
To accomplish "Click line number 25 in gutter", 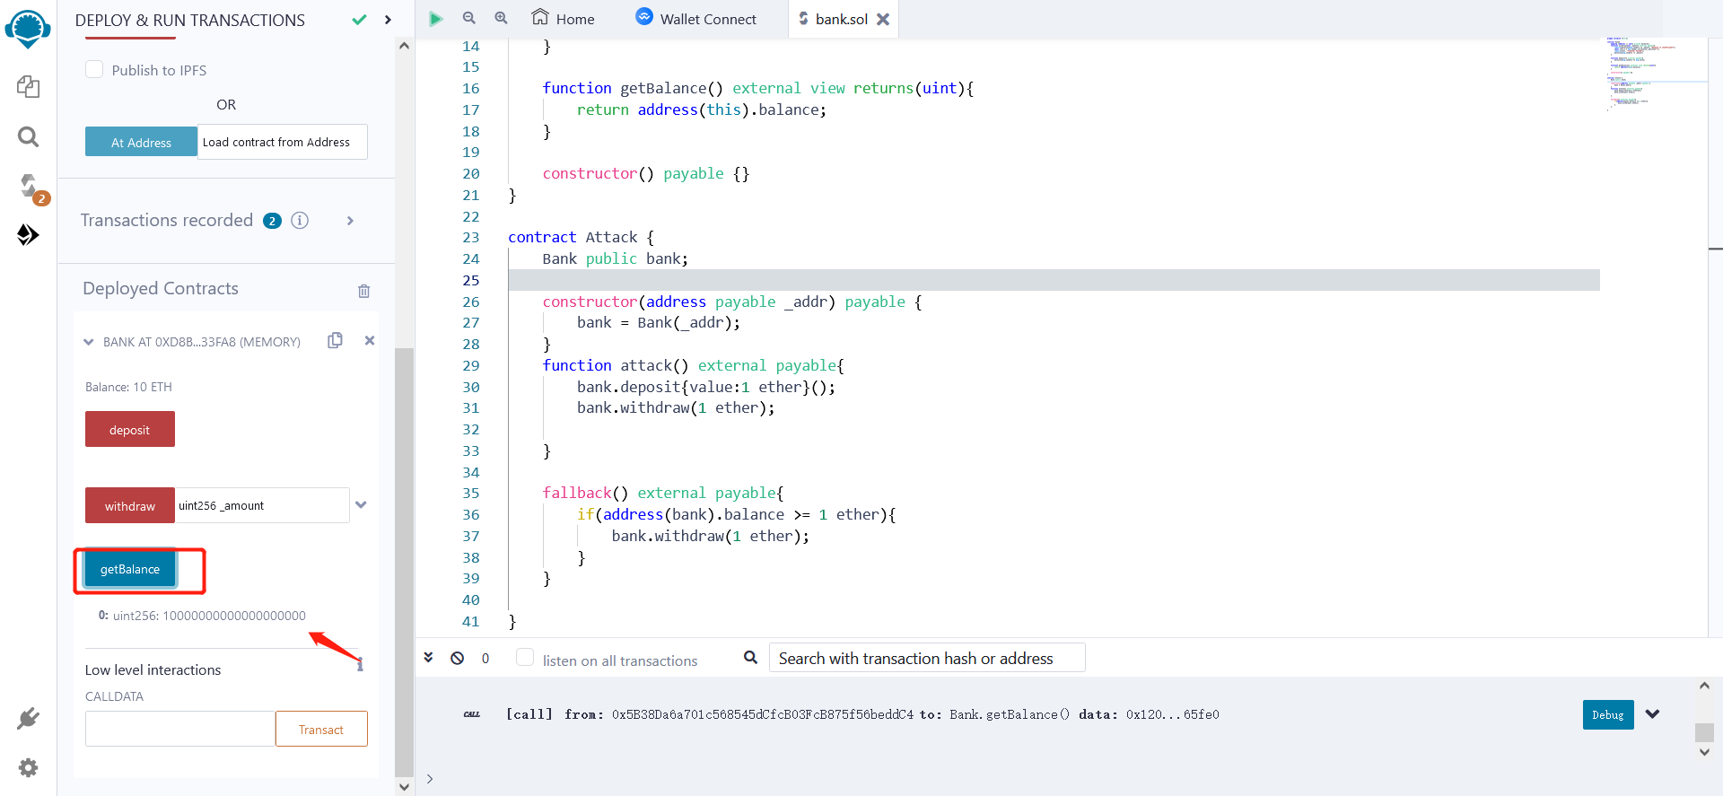I will pyautogui.click(x=471, y=280).
